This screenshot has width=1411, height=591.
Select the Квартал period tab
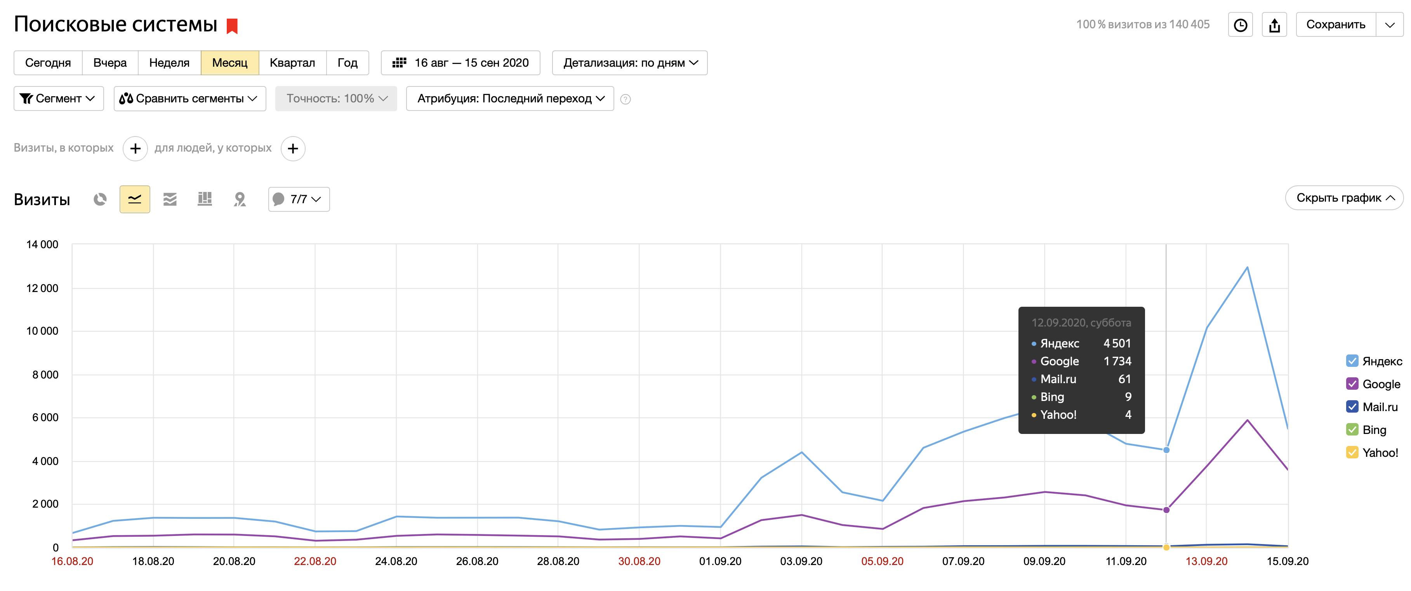pos(292,63)
